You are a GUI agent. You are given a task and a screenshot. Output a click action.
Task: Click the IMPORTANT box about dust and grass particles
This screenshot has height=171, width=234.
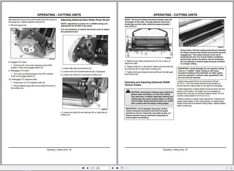(149, 113)
